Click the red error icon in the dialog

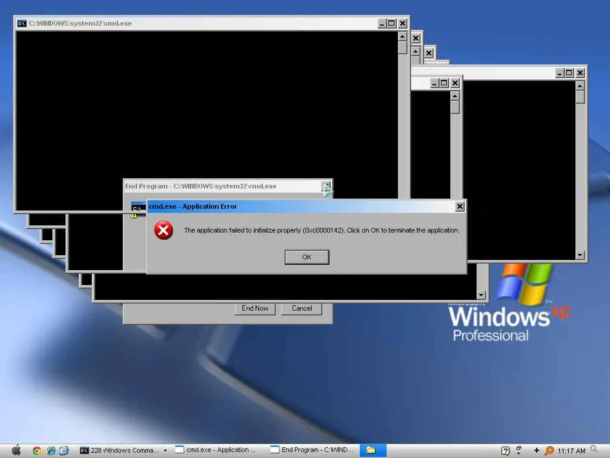pos(163,230)
